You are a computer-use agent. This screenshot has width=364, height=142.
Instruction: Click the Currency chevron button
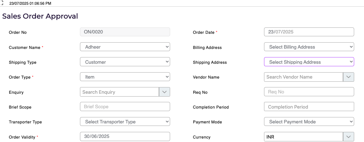[348, 137]
